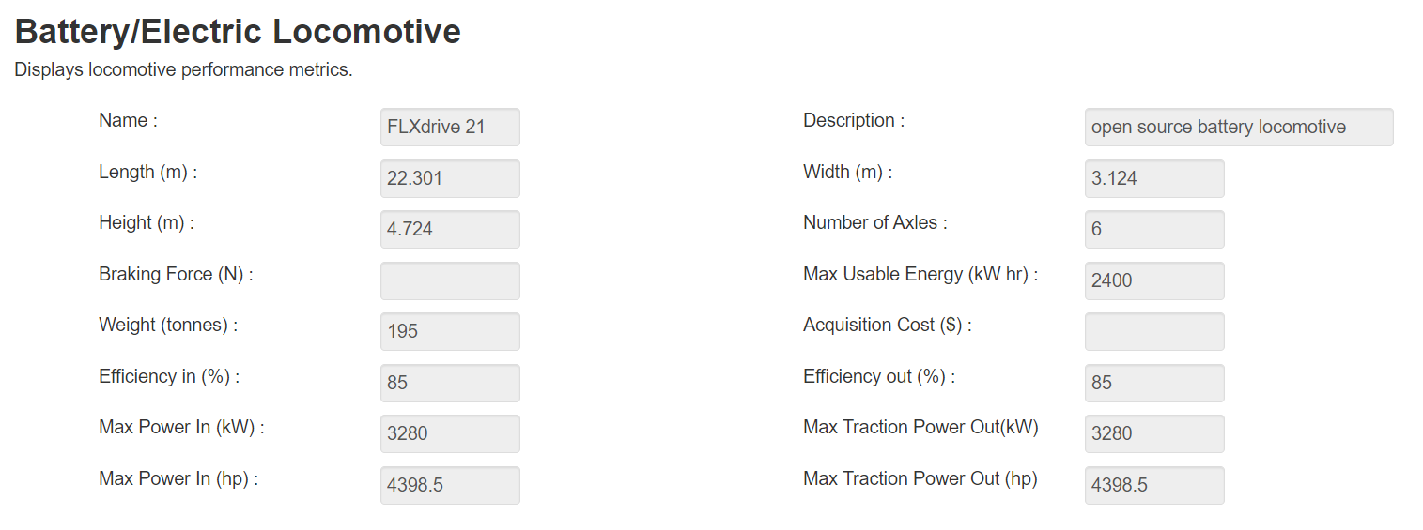Click the Efficiency in (%) field

pos(450,383)
